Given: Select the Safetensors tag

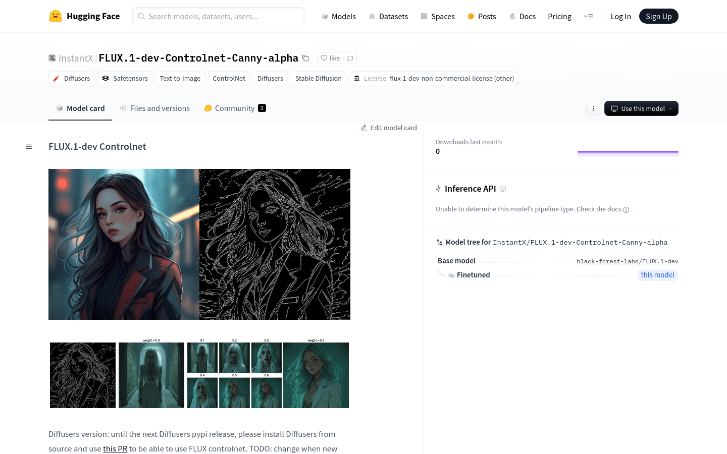Looking at the screenshot, I should (x=125, y=78).
